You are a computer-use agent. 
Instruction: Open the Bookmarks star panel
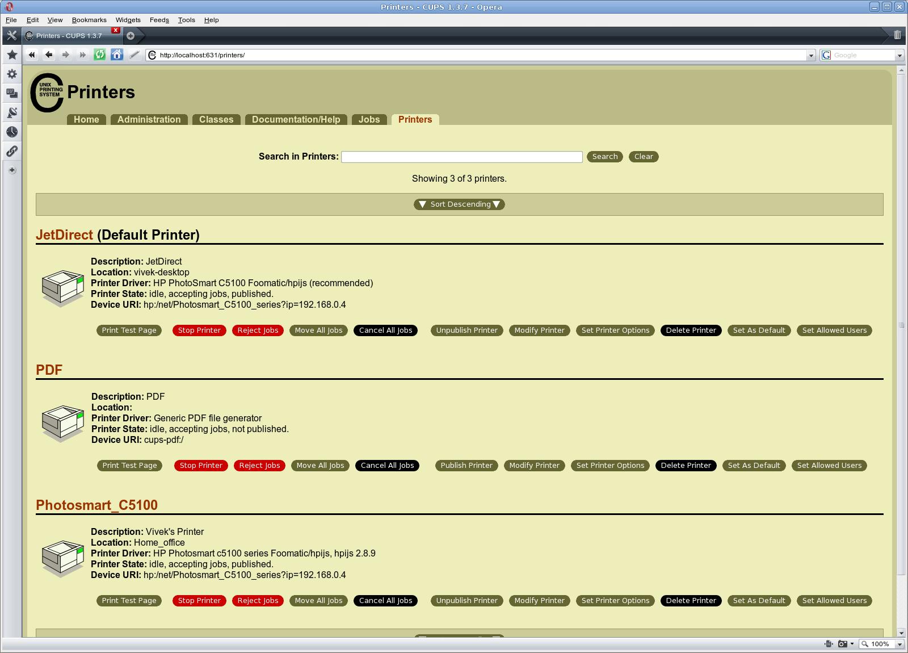click(x=12, y=55)
